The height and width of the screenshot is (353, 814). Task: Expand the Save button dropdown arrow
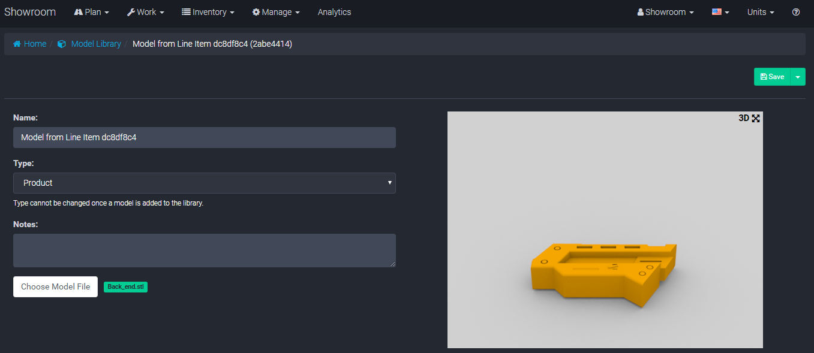coord(798,77)
